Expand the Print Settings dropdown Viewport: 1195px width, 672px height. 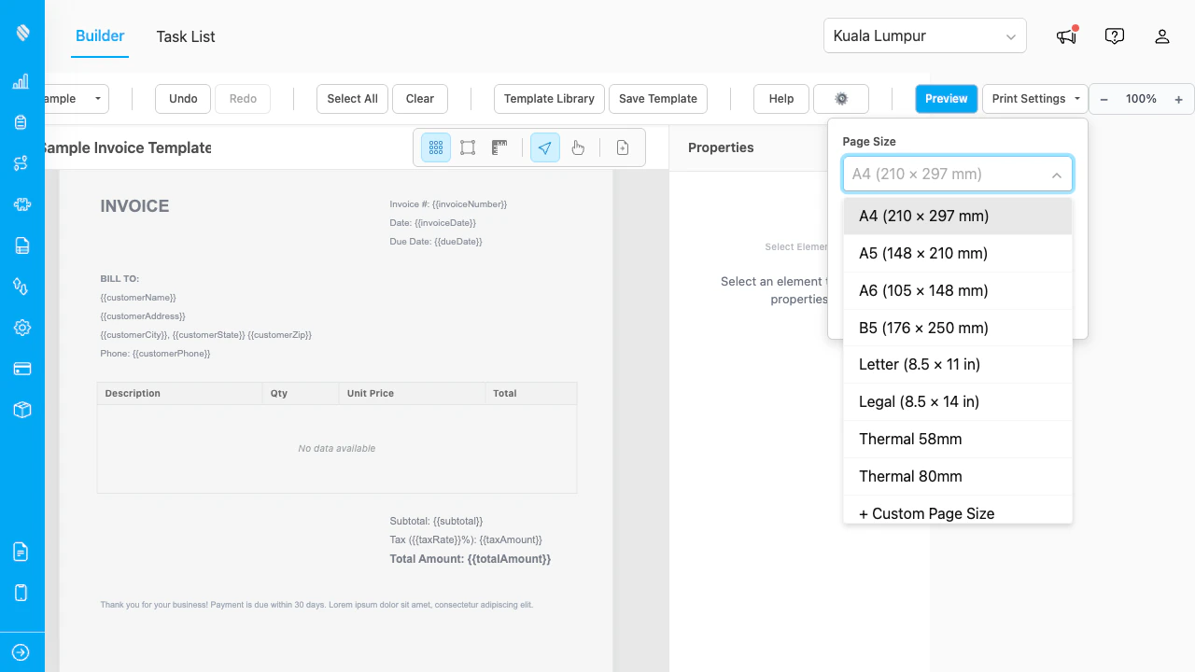(1034, 98)
